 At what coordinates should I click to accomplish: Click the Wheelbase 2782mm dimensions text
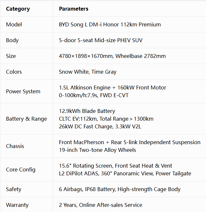112,56
